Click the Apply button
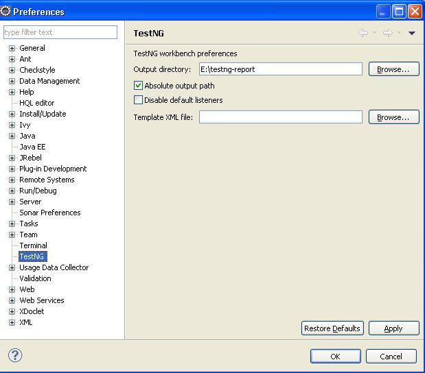 [393, 328]
